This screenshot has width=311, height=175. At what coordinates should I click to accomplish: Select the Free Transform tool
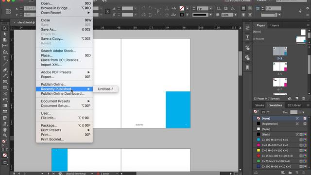coord(5,100)
